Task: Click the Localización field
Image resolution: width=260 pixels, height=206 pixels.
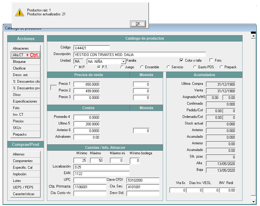Action: [x=101, y=167]
